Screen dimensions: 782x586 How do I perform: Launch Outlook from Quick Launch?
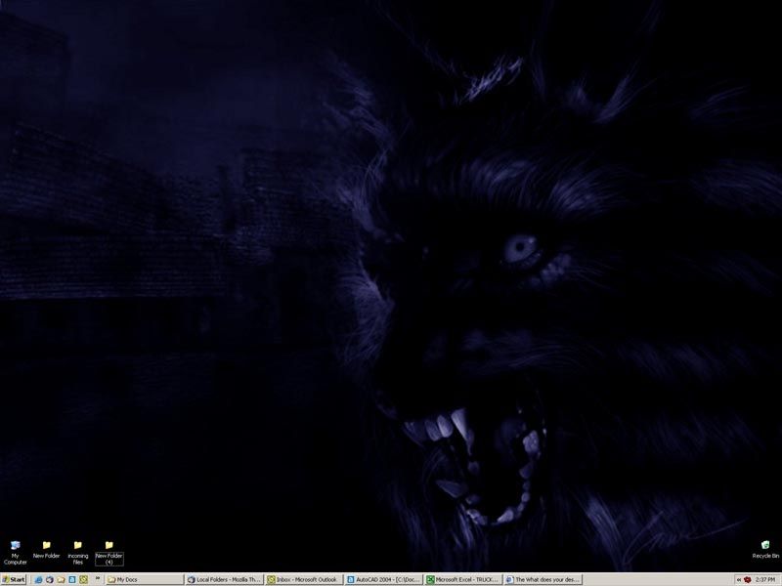[83, 579]
